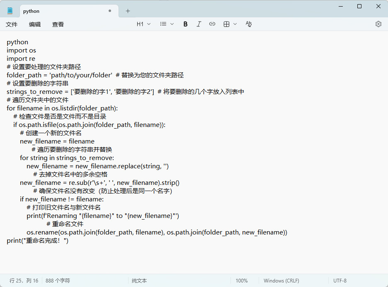
Task: Click the 100% zoom level in status bar
Action: pos(242,280)
